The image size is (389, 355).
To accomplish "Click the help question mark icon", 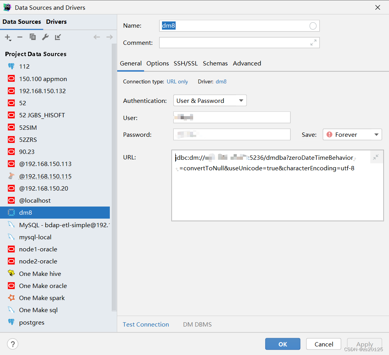I will point(12,344).
